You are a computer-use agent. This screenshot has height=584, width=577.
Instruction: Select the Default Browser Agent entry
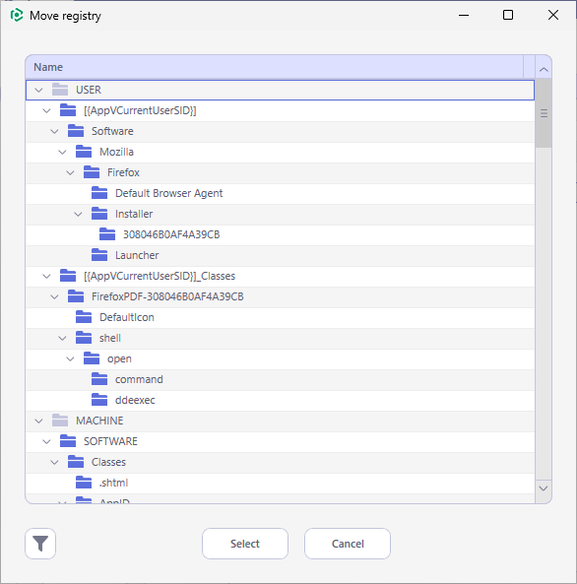click(168, 193)
